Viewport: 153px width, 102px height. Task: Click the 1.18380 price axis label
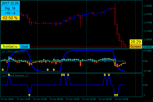(148, 6)
